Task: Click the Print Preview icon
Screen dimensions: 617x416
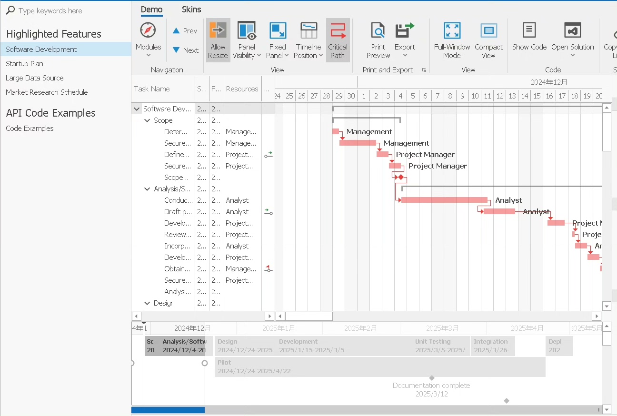Action: coord(378,30)
